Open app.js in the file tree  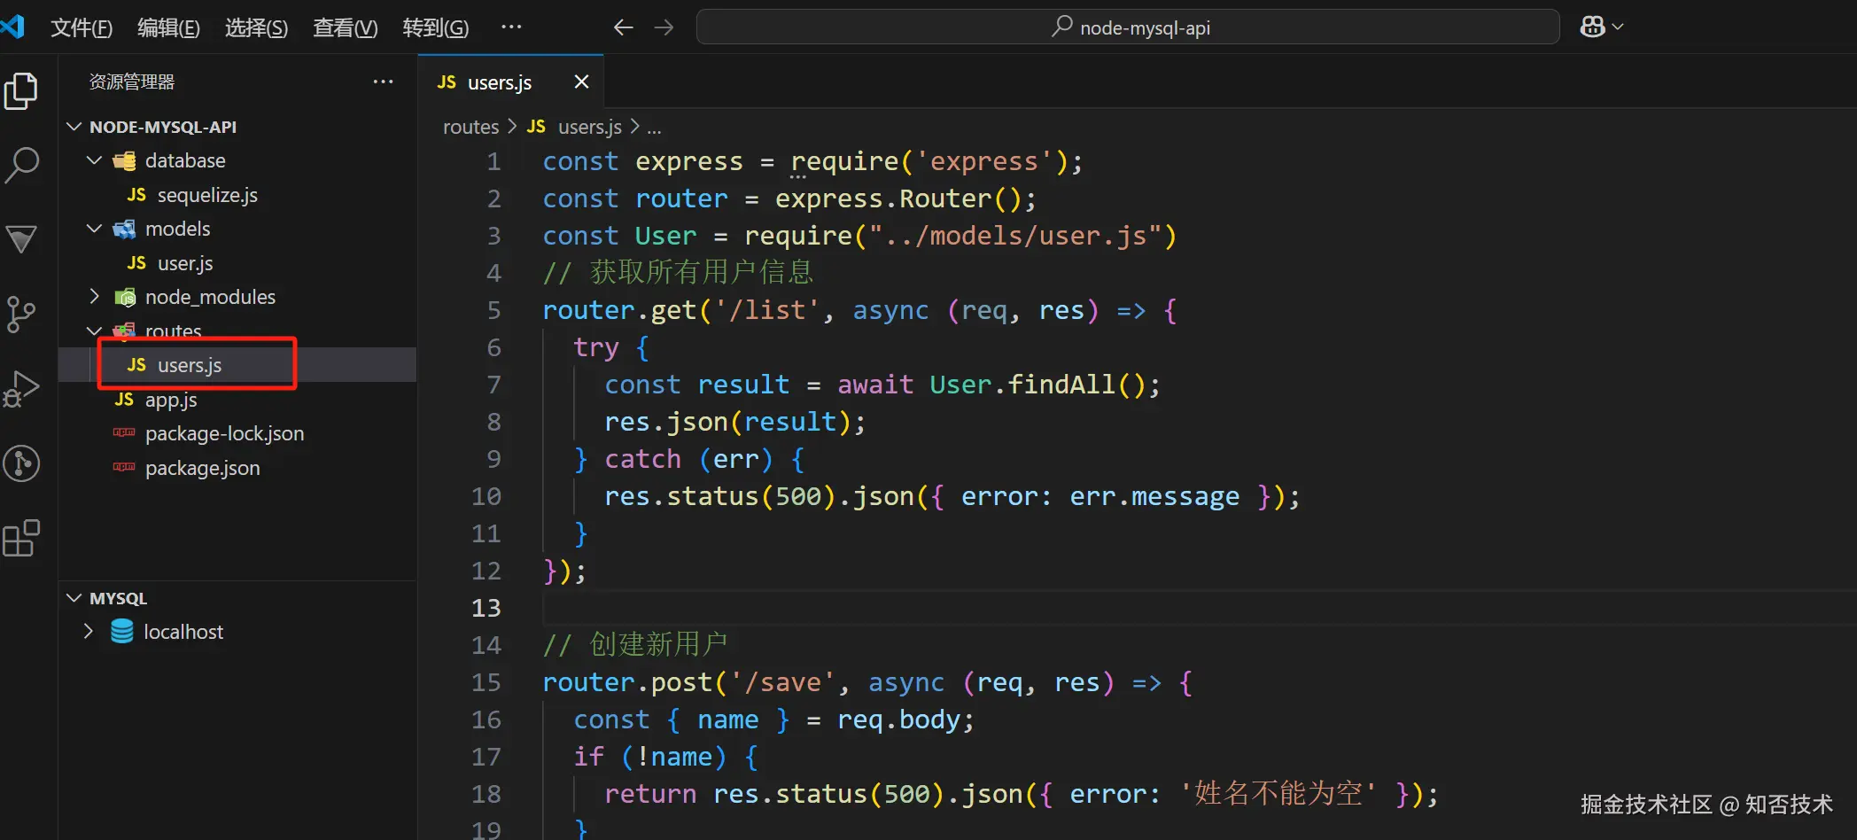tap(171, 400)
